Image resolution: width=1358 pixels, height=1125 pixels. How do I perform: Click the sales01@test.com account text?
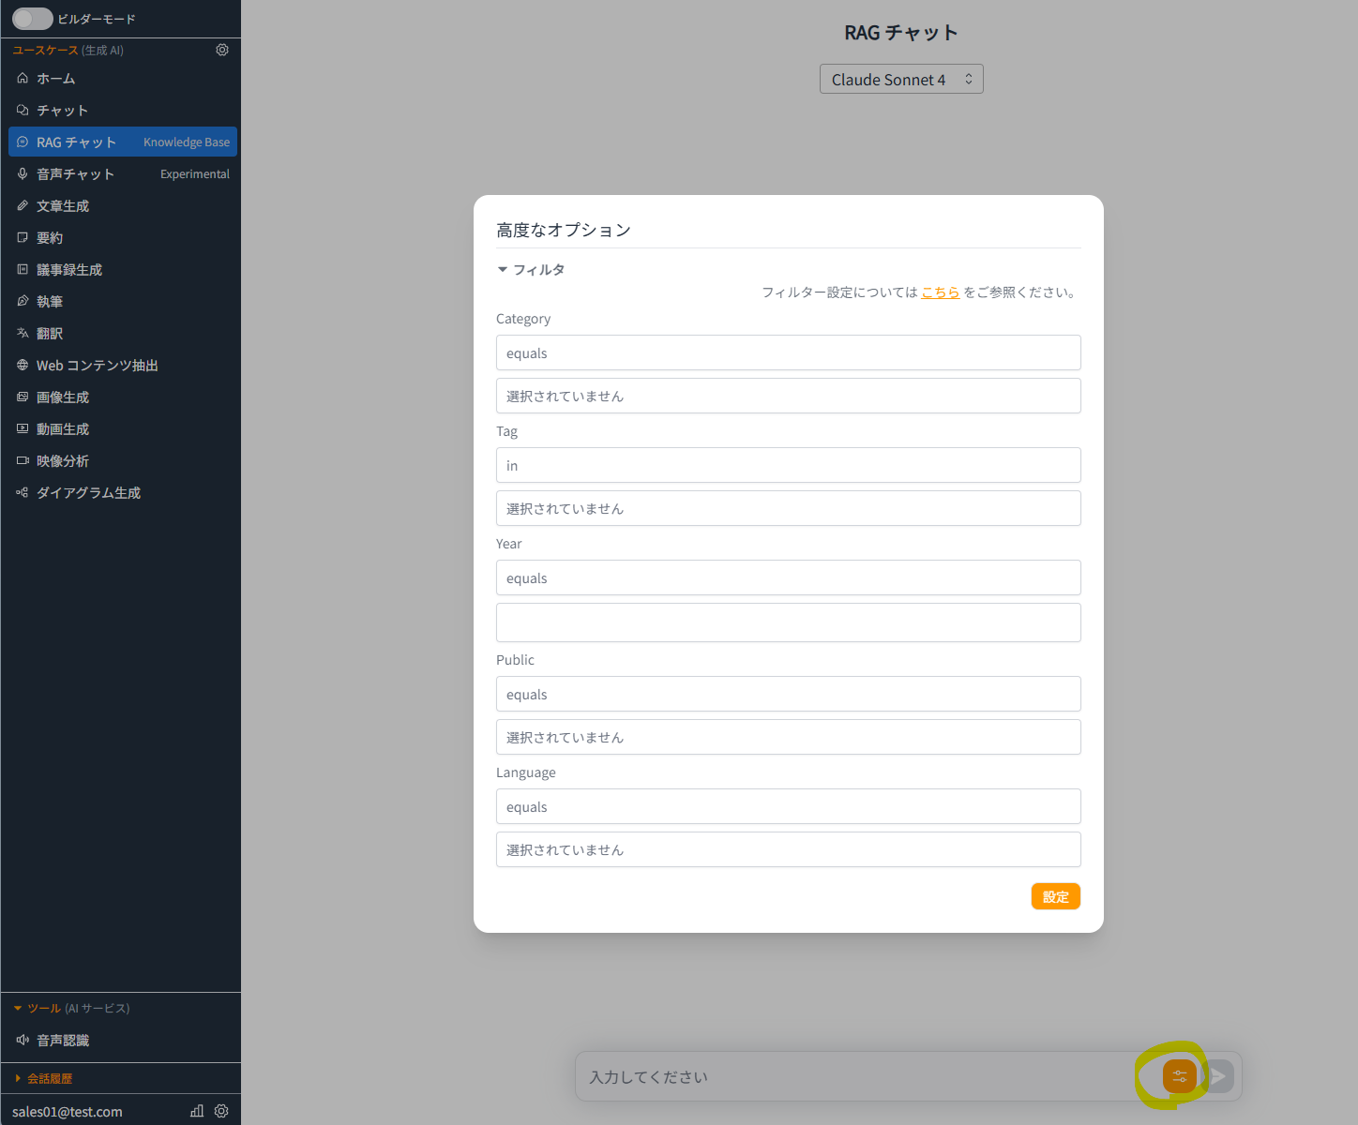point(68,1112)
